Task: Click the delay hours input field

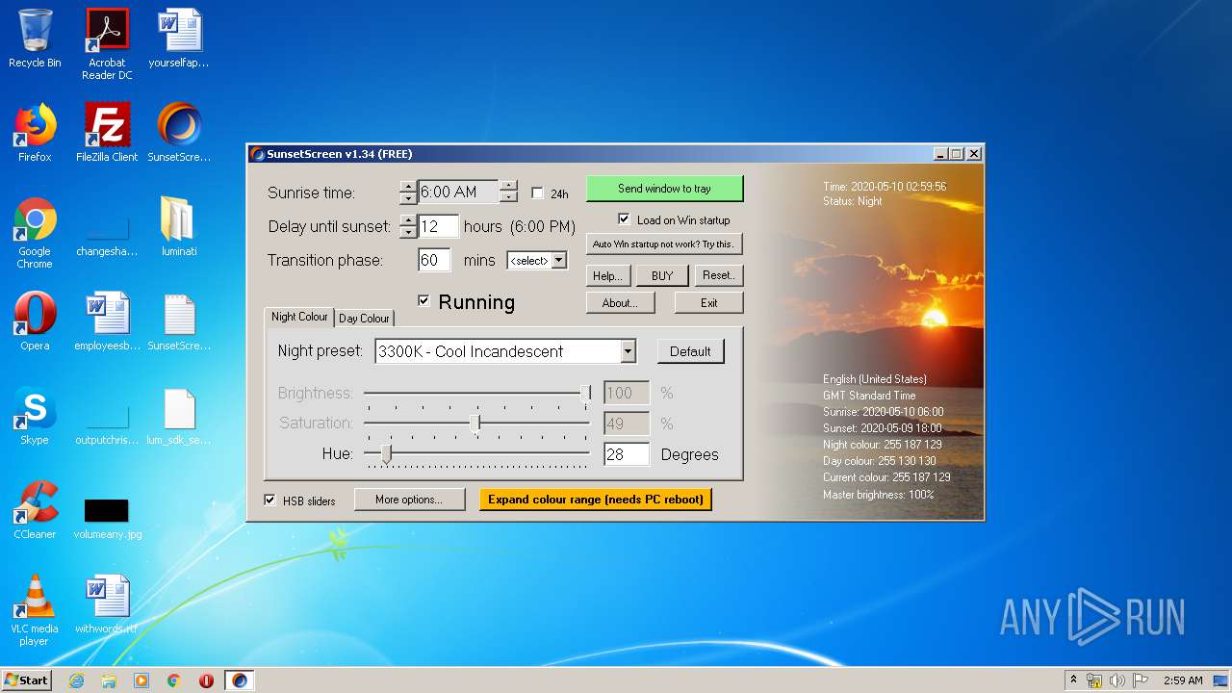Action: click(x=438, y=226)
